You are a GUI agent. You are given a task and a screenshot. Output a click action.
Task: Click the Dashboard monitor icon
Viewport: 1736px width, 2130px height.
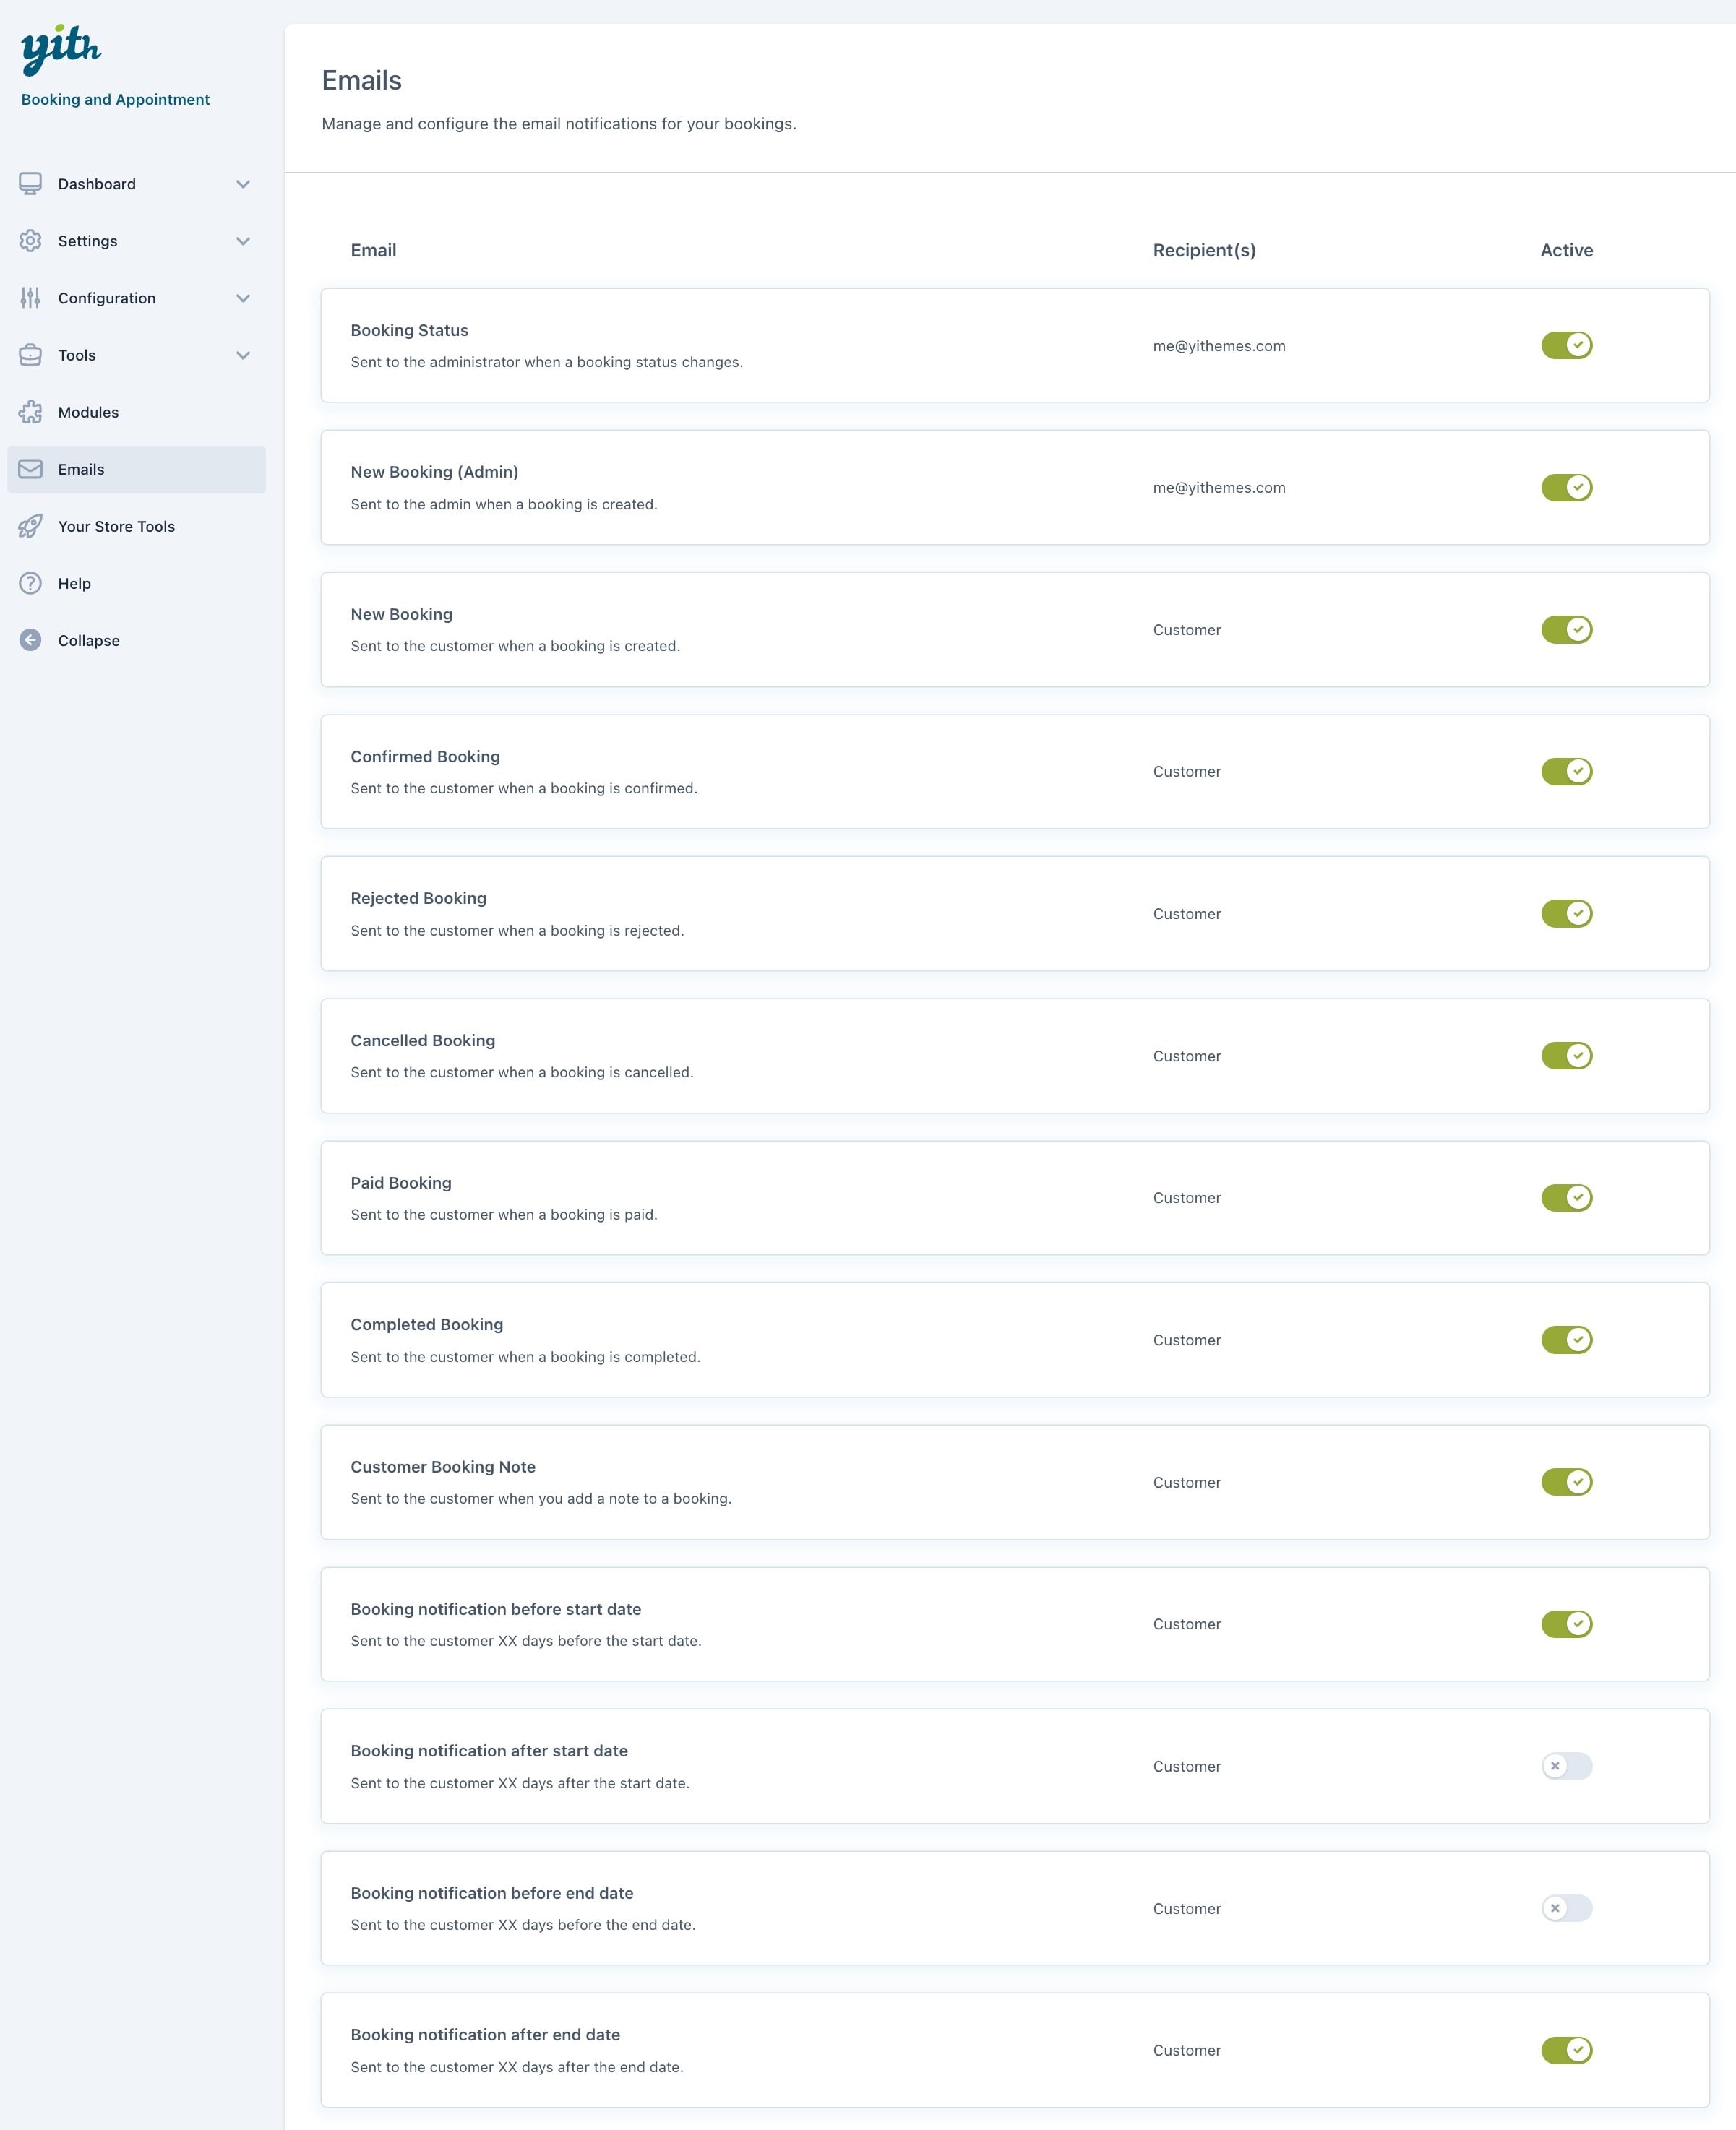(31, 184)
